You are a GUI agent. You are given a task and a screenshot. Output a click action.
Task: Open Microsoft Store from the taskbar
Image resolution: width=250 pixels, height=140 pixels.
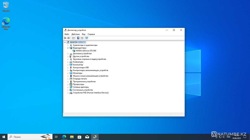click(79, 137)
